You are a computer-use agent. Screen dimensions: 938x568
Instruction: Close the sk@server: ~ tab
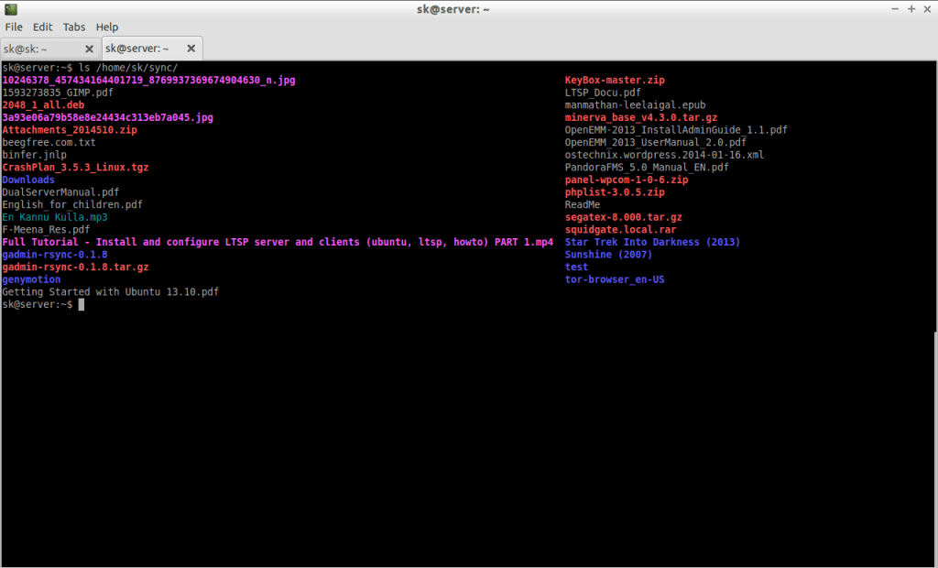(x=191, y=49)
